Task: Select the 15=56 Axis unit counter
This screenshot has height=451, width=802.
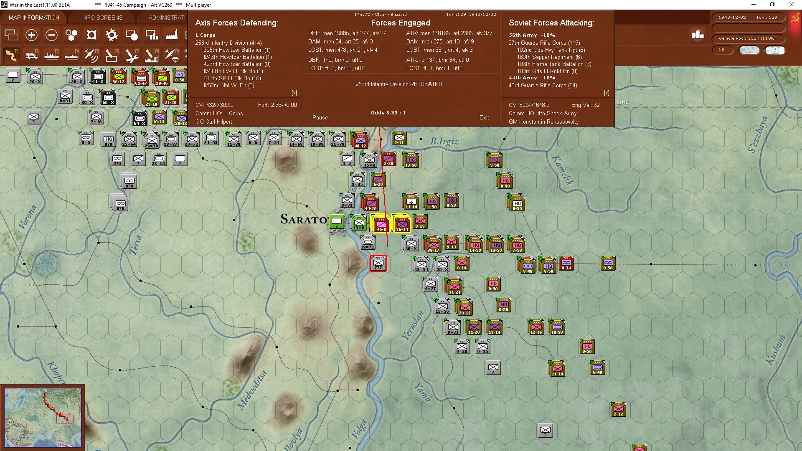Action: click(x=442, y=307)
